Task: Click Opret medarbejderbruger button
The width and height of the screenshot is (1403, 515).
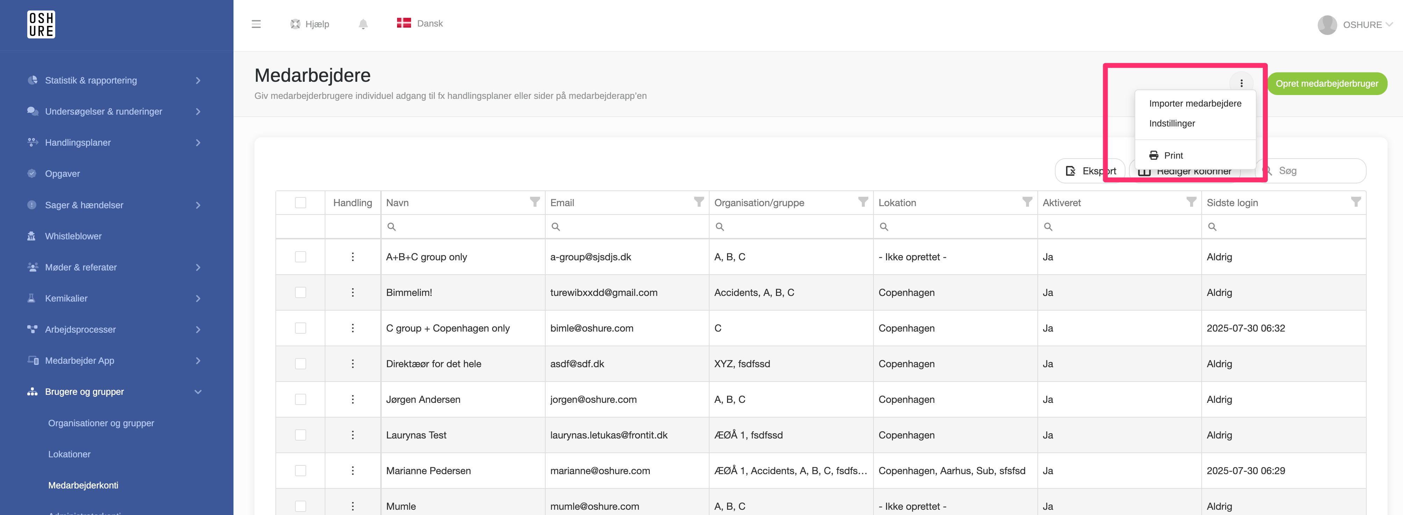Action: pyautogui.click(x=1327, y=84)
